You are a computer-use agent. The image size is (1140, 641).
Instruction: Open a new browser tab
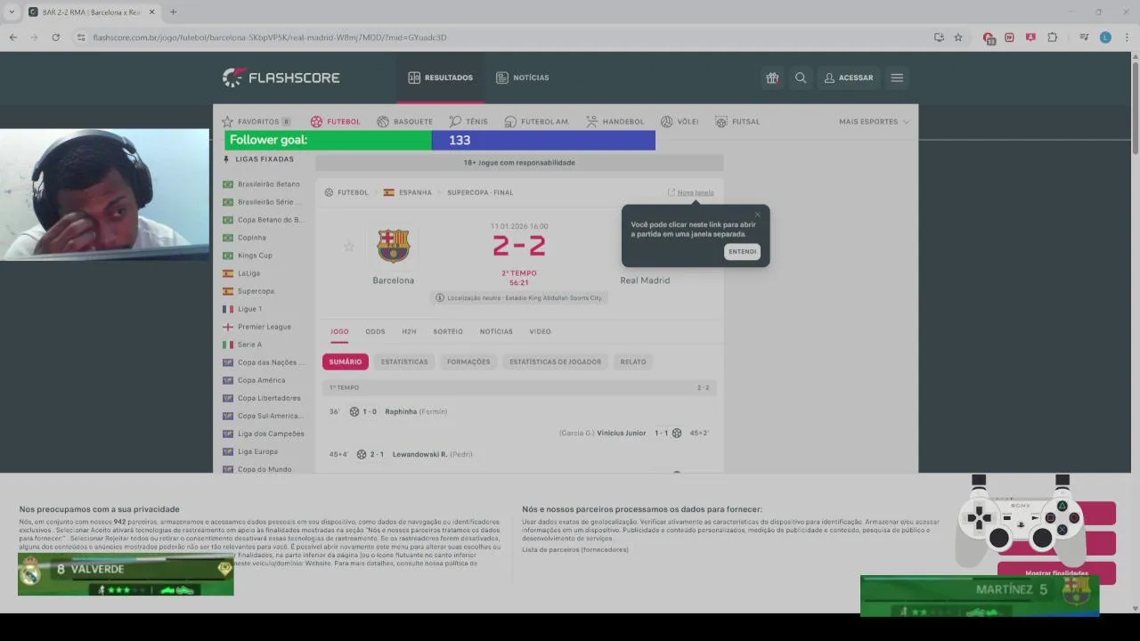[x=173, y=12]
